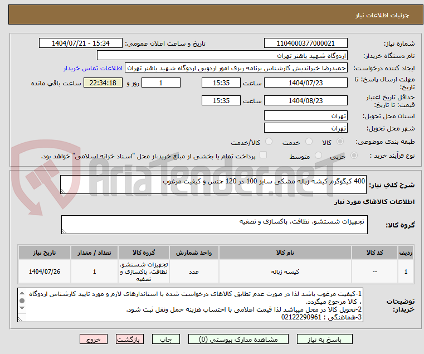Click the کد کالا column header

[x=375, y=253]
